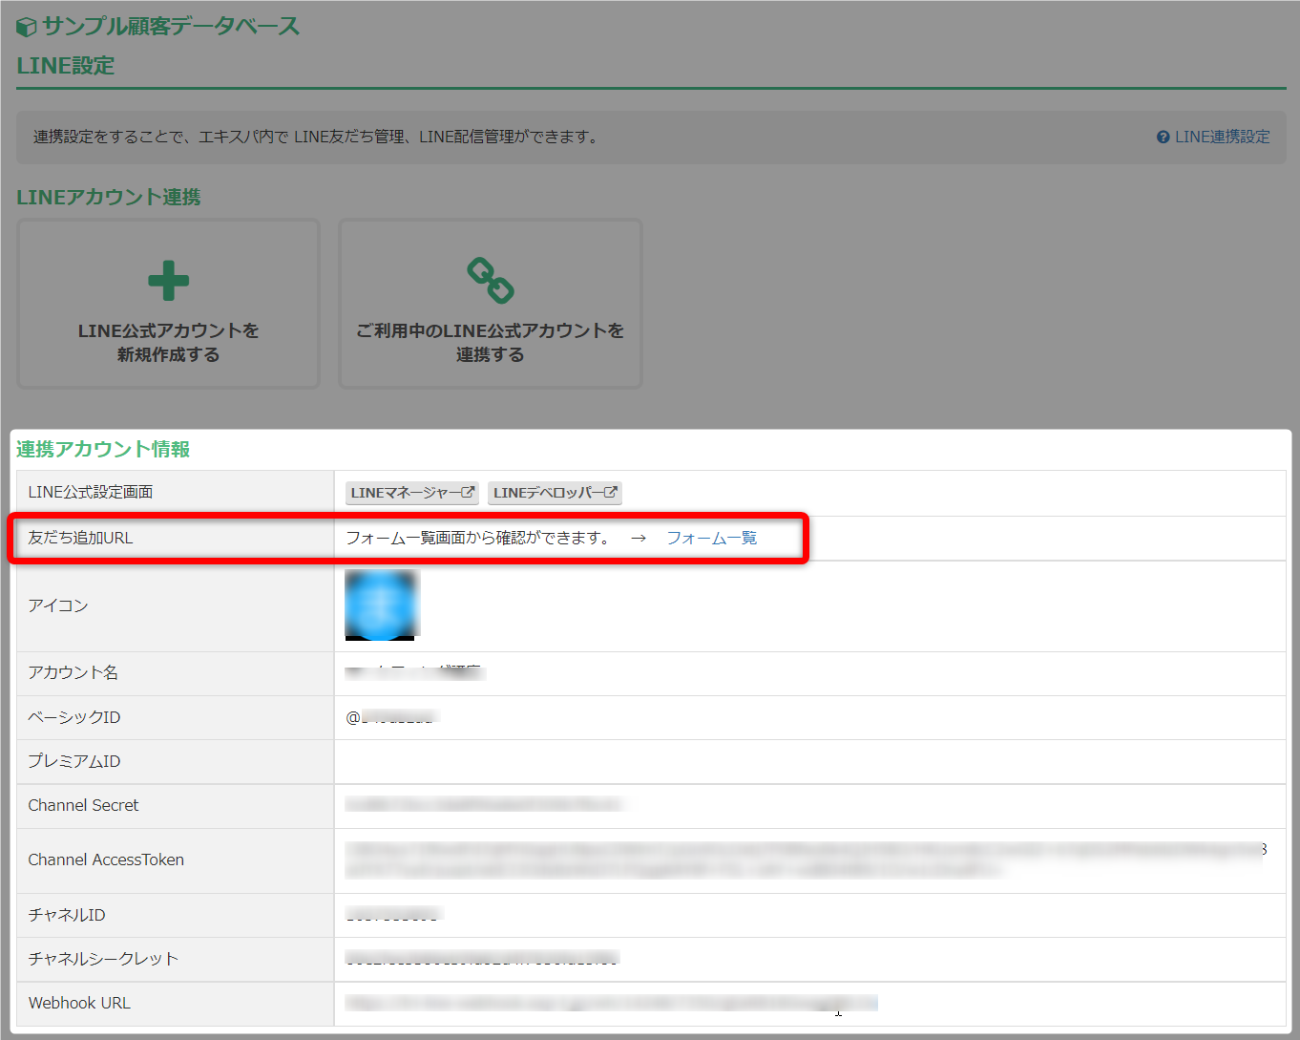
Task: Click the 友だち追加URL row label
Action: (x=80, y=538)
